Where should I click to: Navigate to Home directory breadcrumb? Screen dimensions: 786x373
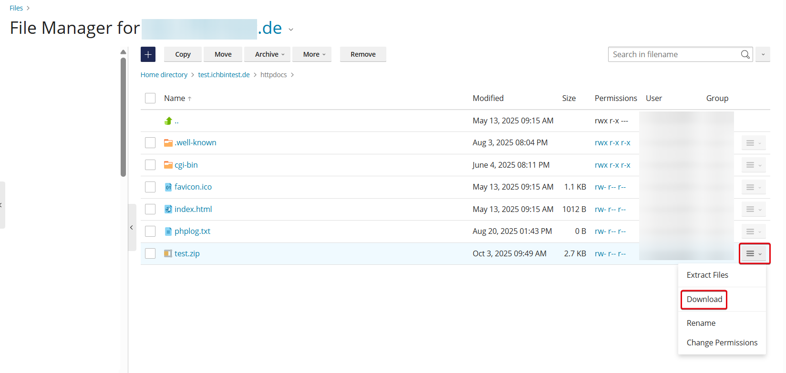tap(164, 75)
